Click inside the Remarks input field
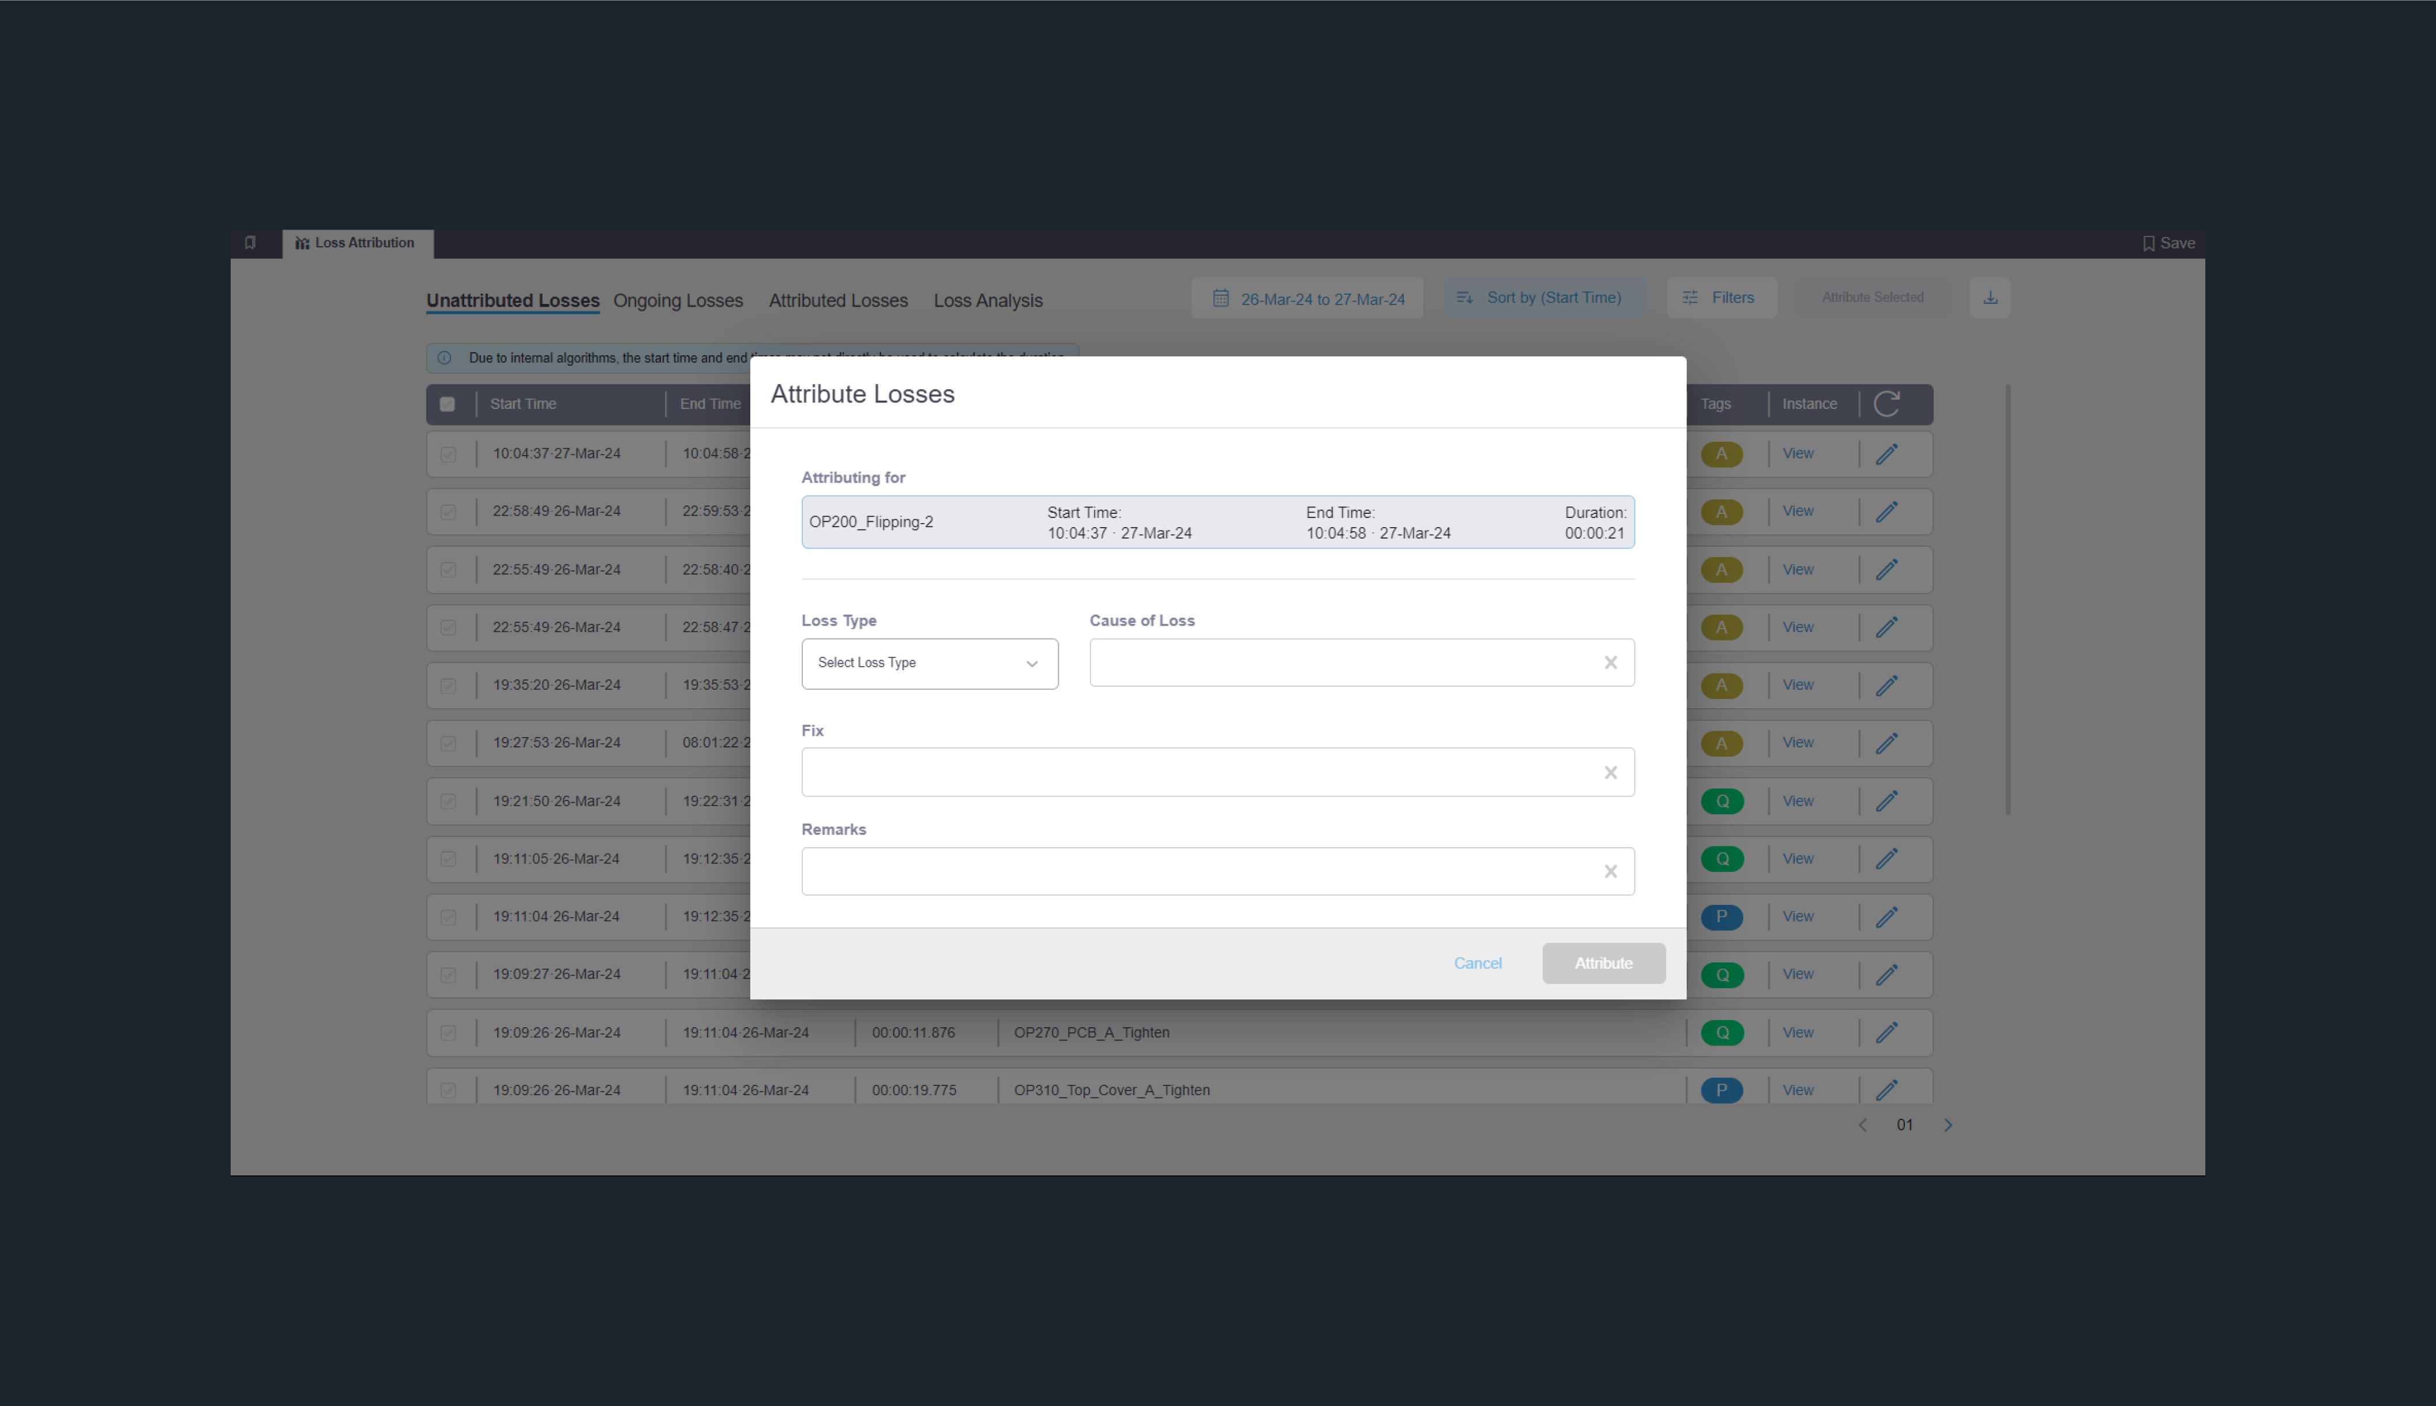 pyautogui.click(x=1197, y=872)
